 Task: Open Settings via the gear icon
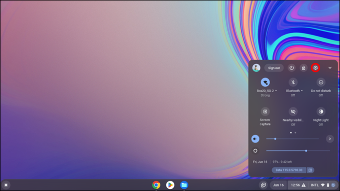[315, 68]
